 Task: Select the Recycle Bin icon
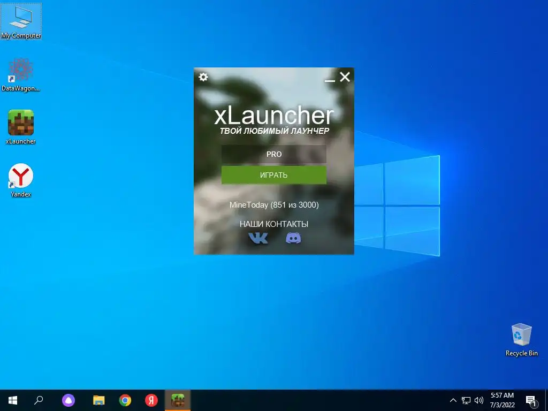point(521,340)
